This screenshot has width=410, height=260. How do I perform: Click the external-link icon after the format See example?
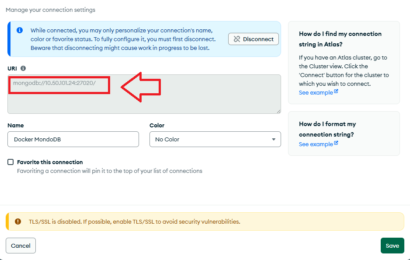pos(336,144)
